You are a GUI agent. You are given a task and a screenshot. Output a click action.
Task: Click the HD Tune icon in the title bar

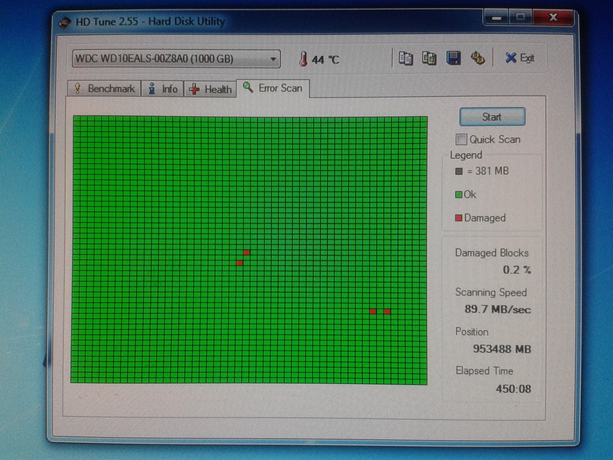[x=65, y=22]
